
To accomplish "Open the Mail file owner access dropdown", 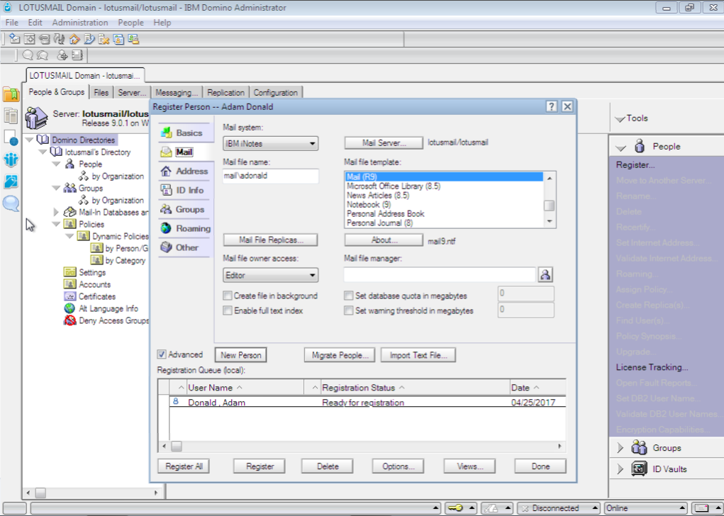I will (271, 275).
